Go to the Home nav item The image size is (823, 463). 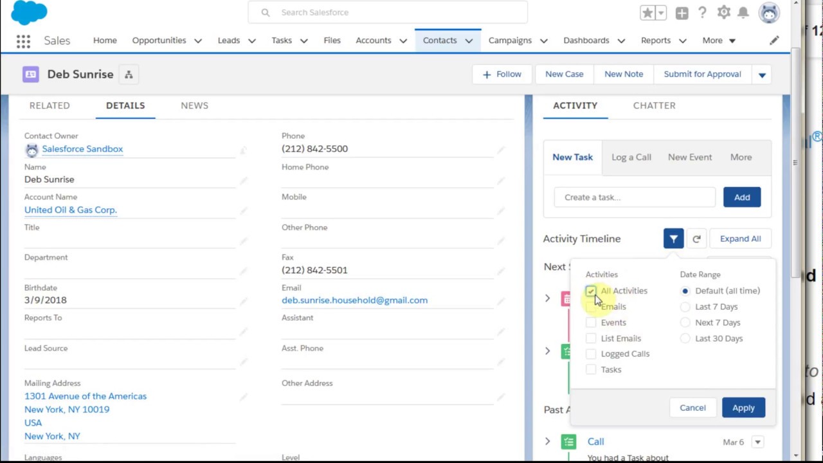tap(105, 41)
